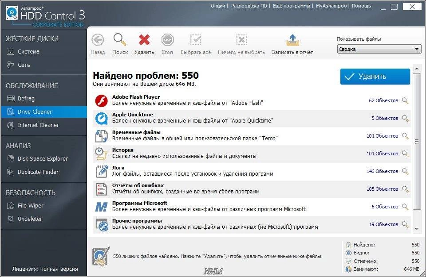Click the Логи notepad icon
This screenshot has width=426, height=277.
point(101,172)
